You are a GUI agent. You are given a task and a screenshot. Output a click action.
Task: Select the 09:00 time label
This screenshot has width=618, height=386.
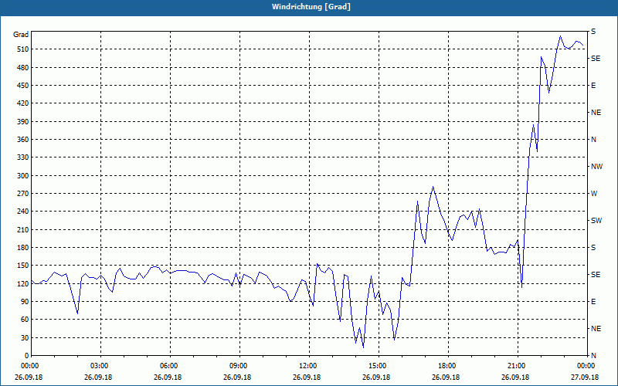tap(239, 366)
